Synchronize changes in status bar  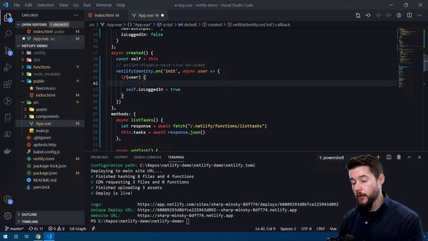click(35, 229)
